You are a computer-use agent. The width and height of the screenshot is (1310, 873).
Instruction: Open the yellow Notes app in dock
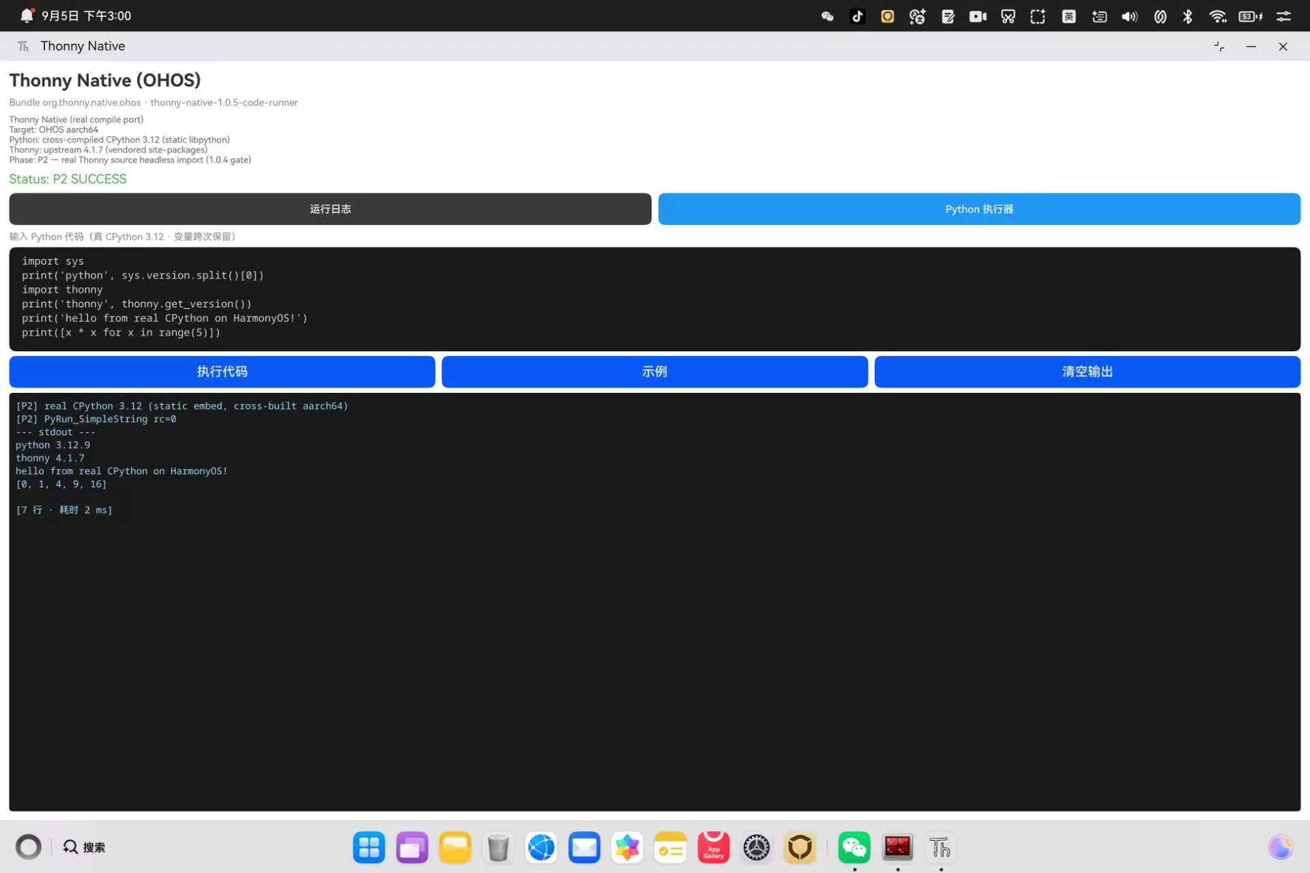(x=671, y=847)
